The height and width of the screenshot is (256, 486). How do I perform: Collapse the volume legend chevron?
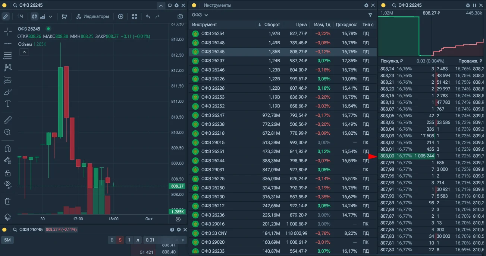click(24, 52)
